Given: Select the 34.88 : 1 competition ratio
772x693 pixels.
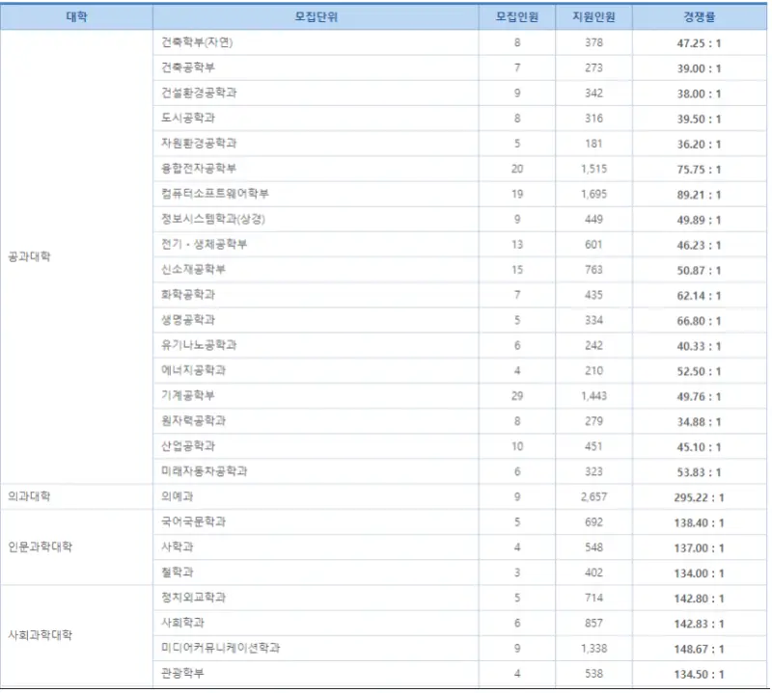Looking at the screenshot, I should click(699, 422).
